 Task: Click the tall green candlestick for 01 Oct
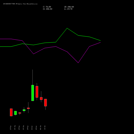(33, 93)
